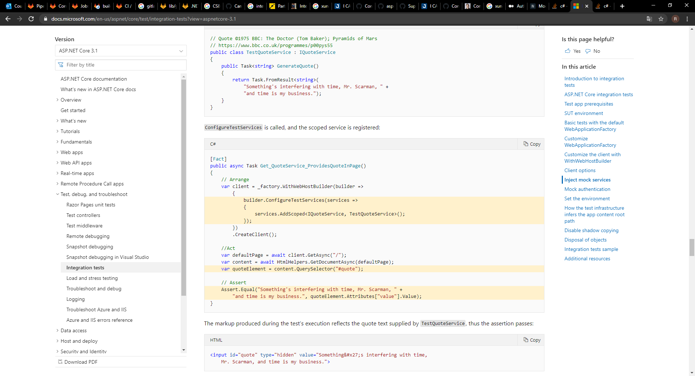The image size is (695, 376).
Task: Close the active Microsoft docs tab
Action: pos(587,6)
